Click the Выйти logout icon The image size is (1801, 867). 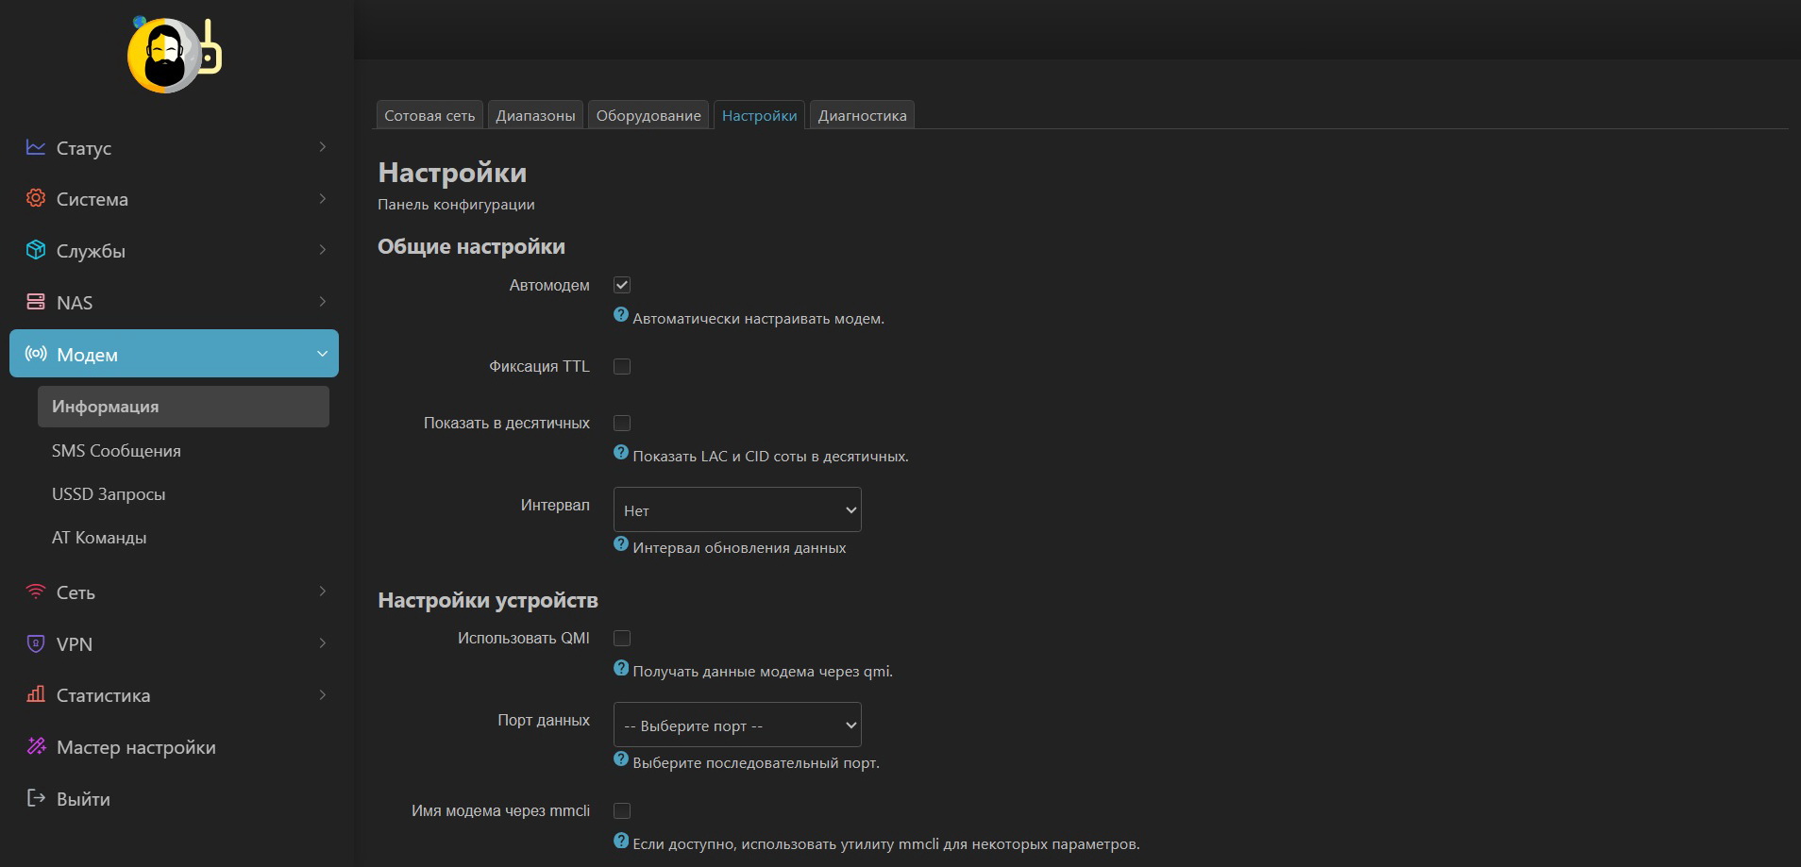pos(36,798)
